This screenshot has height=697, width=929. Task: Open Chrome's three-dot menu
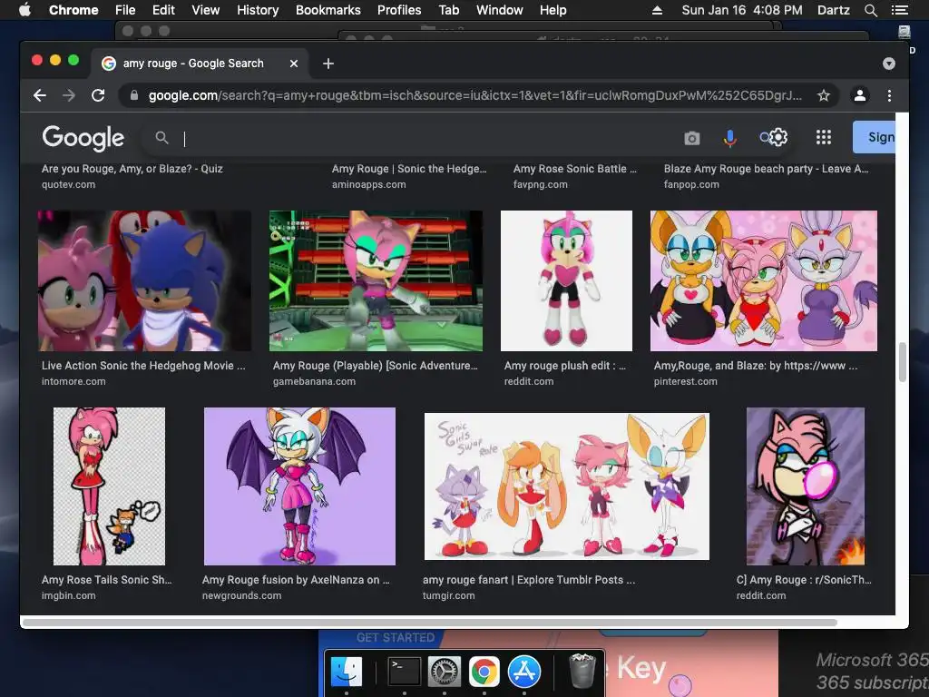point(889,95)
